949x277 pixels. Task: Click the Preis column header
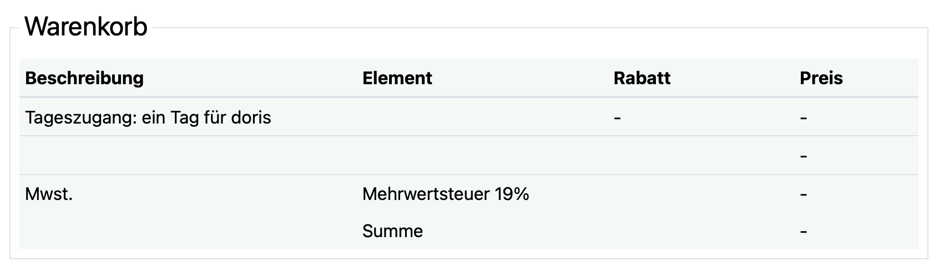coord(821,78)
